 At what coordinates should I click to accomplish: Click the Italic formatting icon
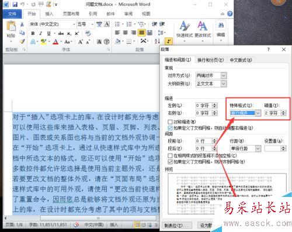click(41, 33)
